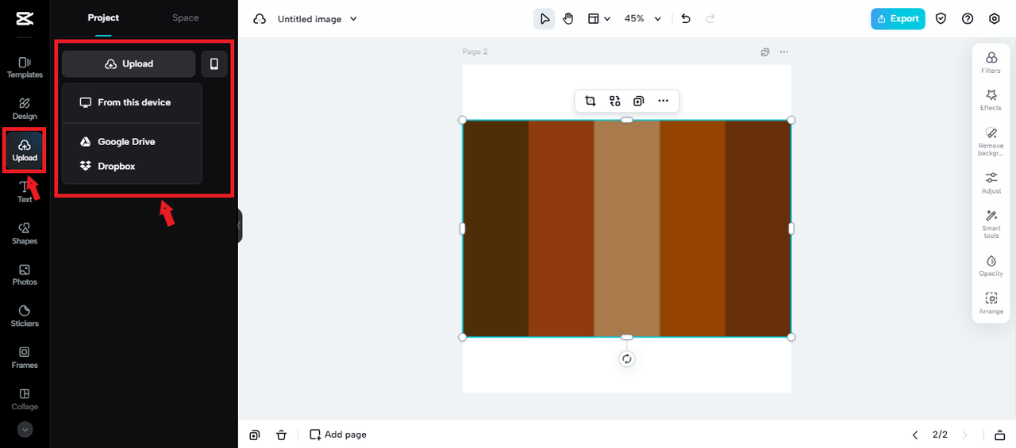The width and height of the screenshot is (1016, 448).
Task: Click the 2/2 page counter
Action: pos(940,435)
